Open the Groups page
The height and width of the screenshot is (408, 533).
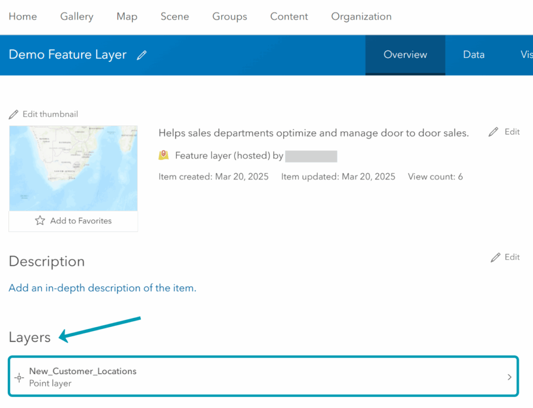pyautogui.click(x=230, y=16)
